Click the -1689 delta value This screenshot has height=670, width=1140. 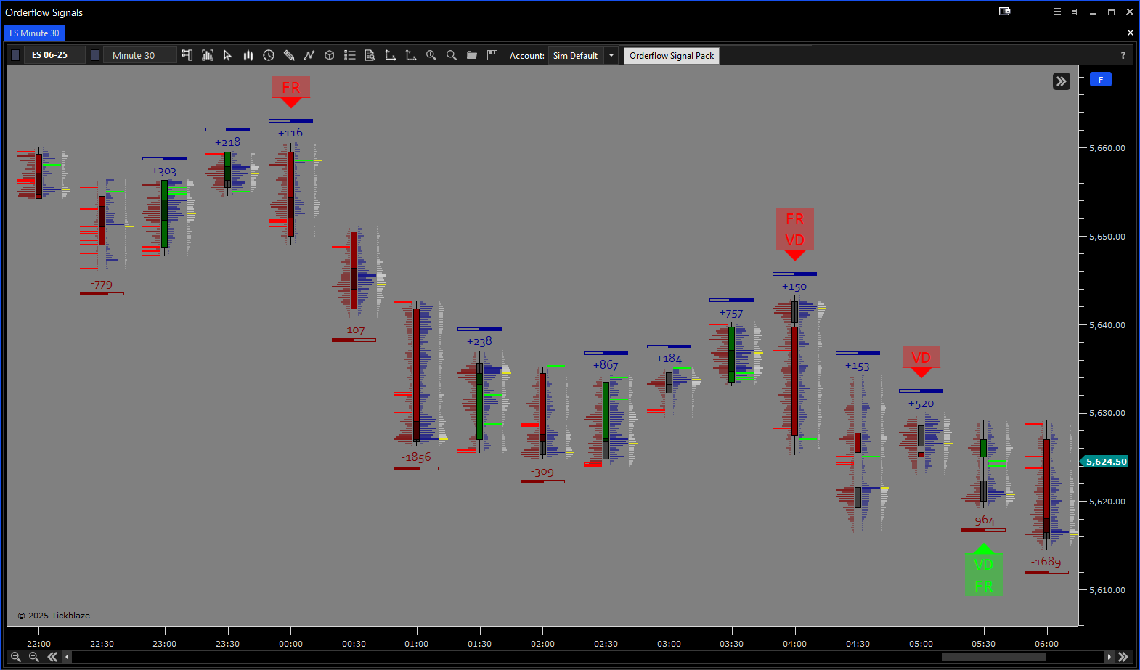1046,562
